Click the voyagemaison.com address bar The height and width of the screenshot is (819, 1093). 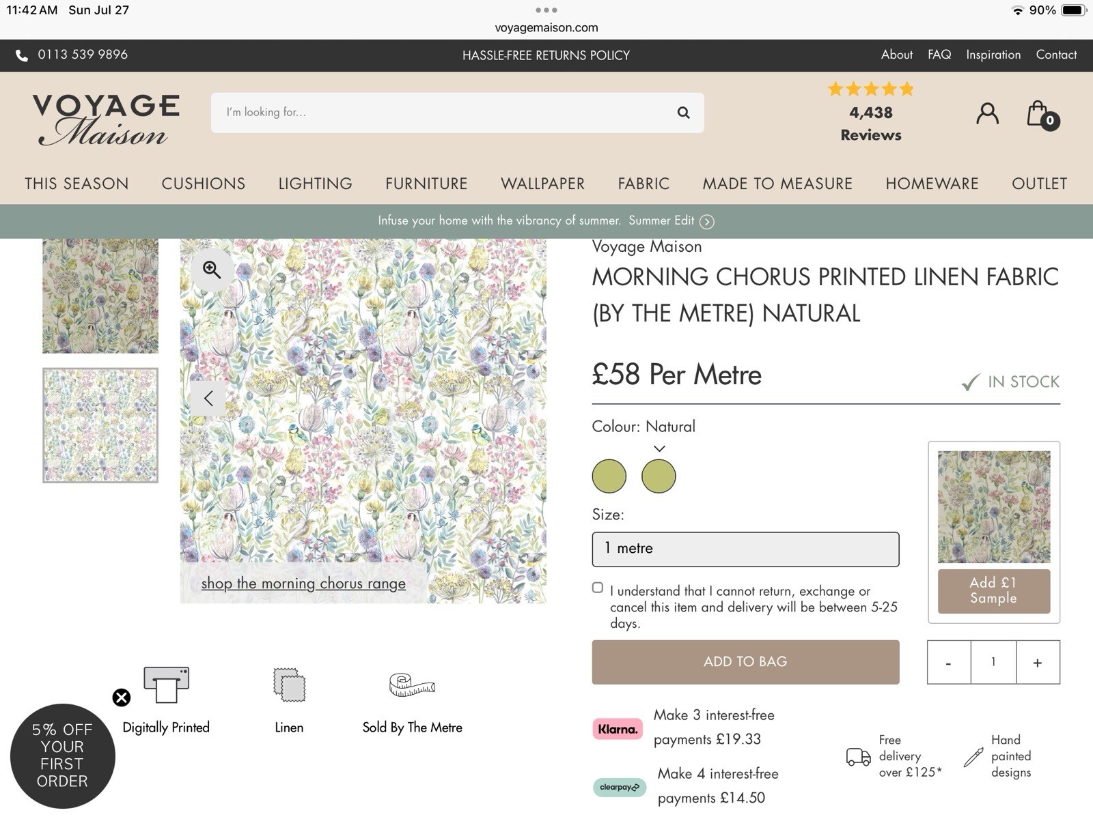click(x=546, y=27)
